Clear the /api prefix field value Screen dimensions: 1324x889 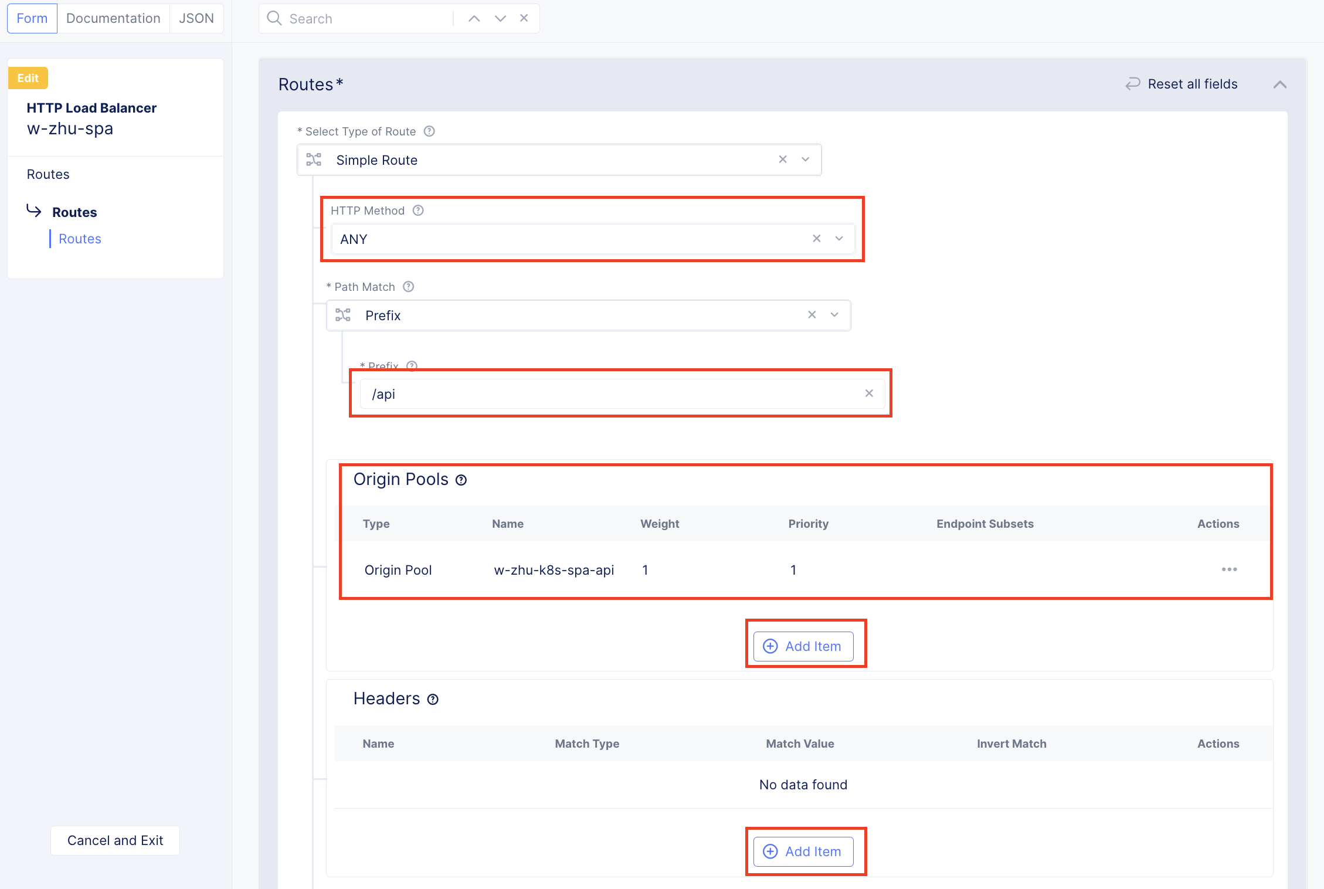coord(869,393)
